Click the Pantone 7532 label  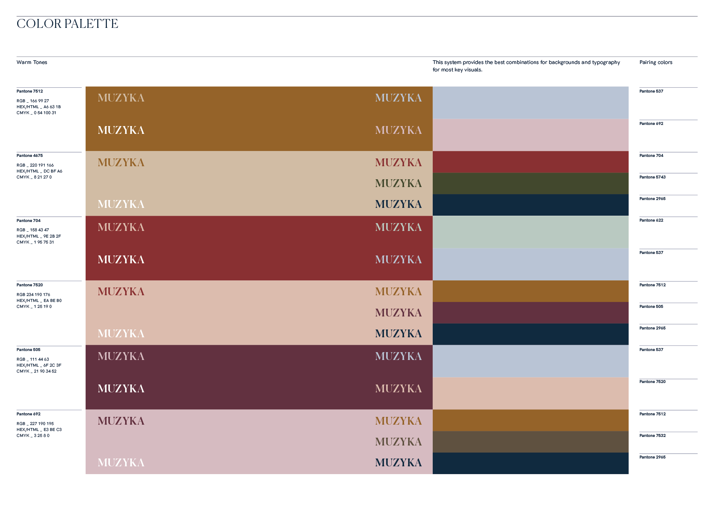(x=652, y=435)
